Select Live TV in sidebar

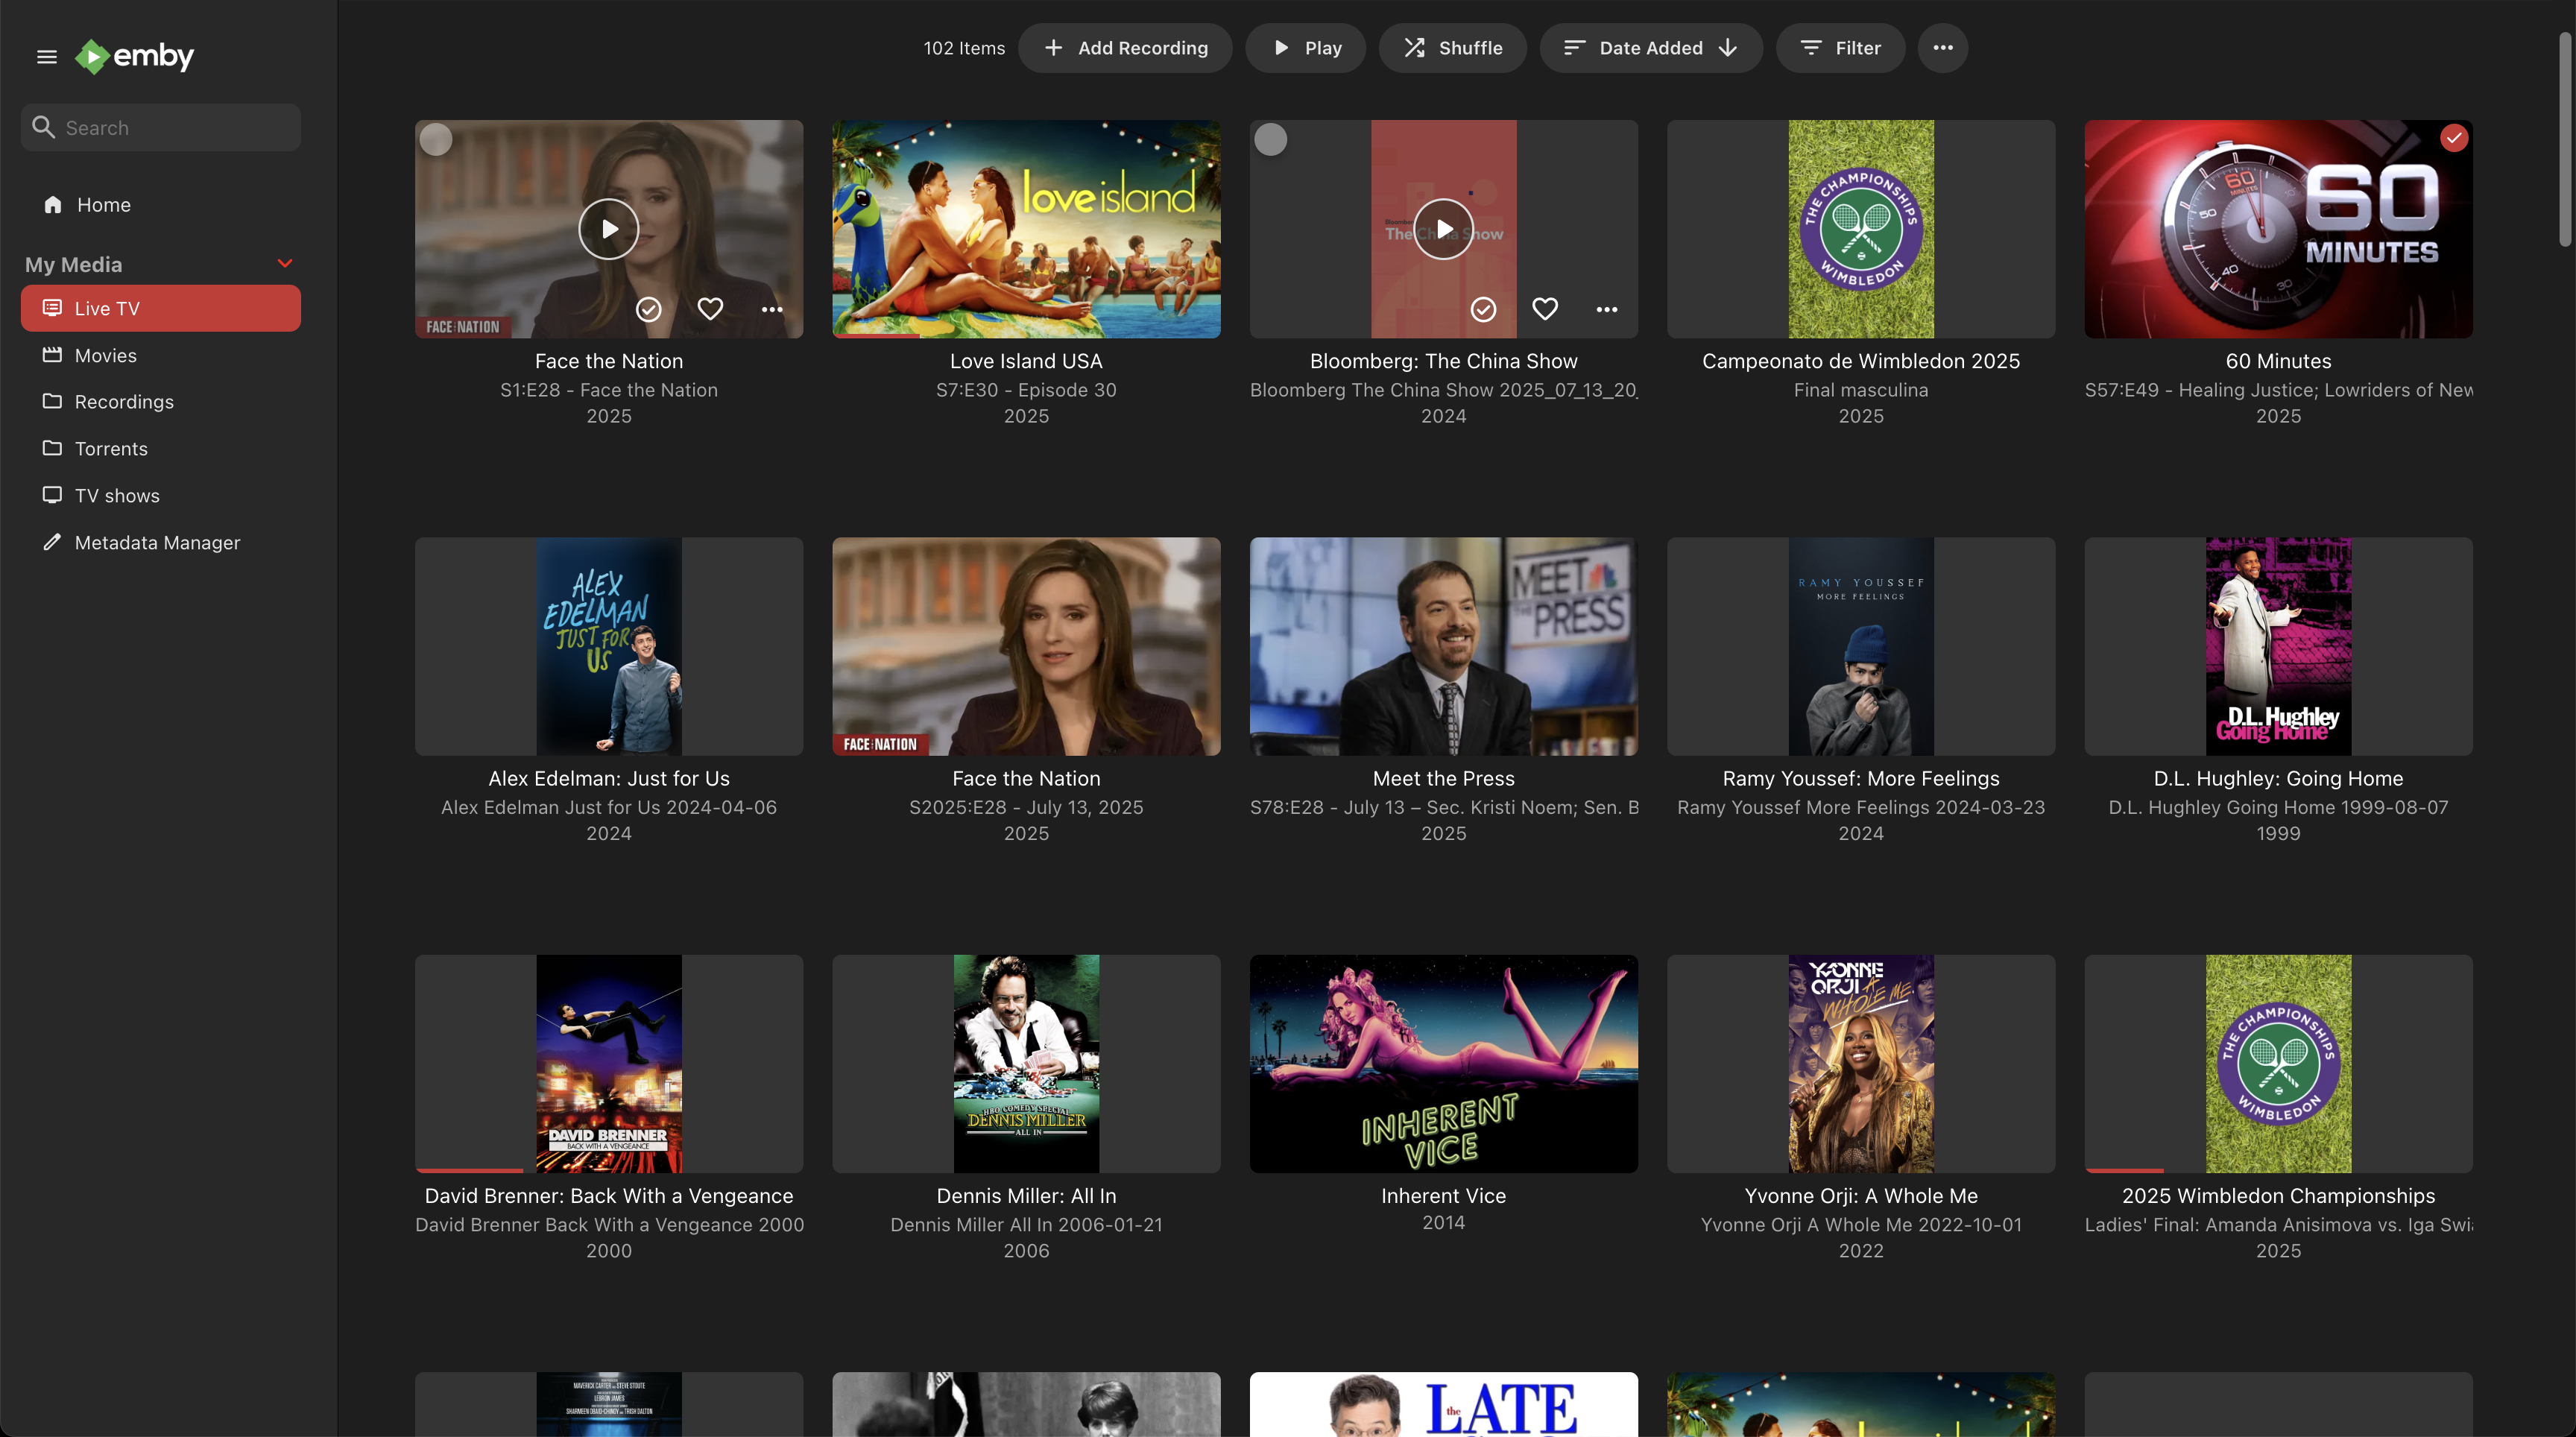160,308
